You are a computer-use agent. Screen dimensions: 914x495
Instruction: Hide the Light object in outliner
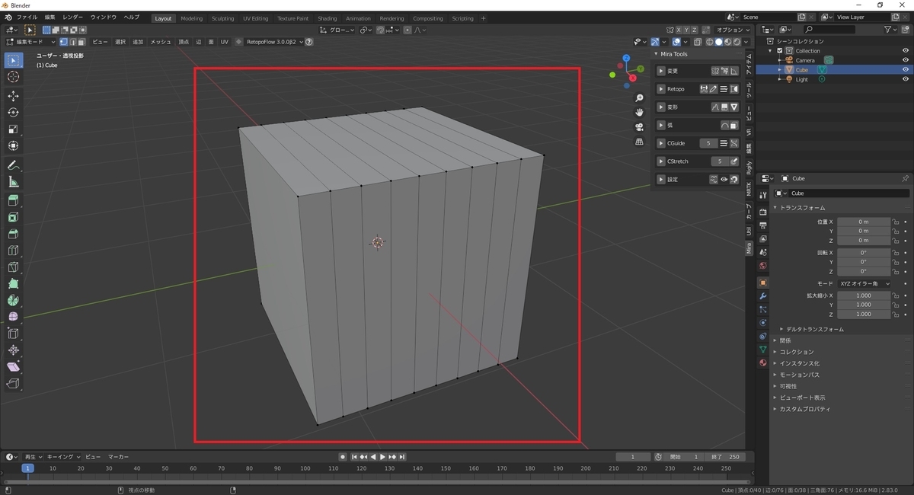click(x=906, y=79)
